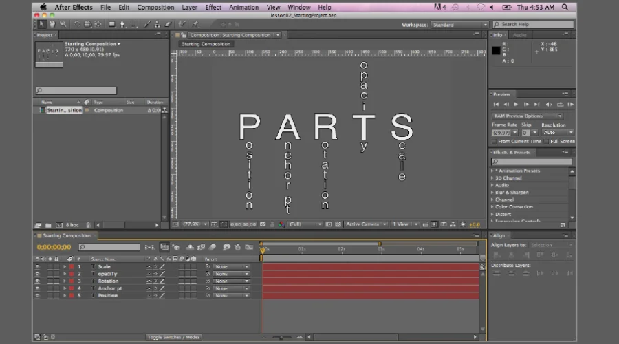
Task: Hide the Scale layer with eye icon
Action: pos(38,266)
